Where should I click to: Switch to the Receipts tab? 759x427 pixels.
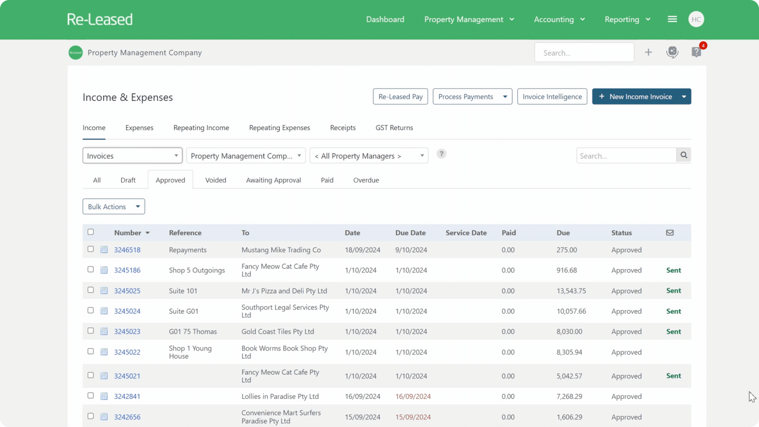point(343,128)
